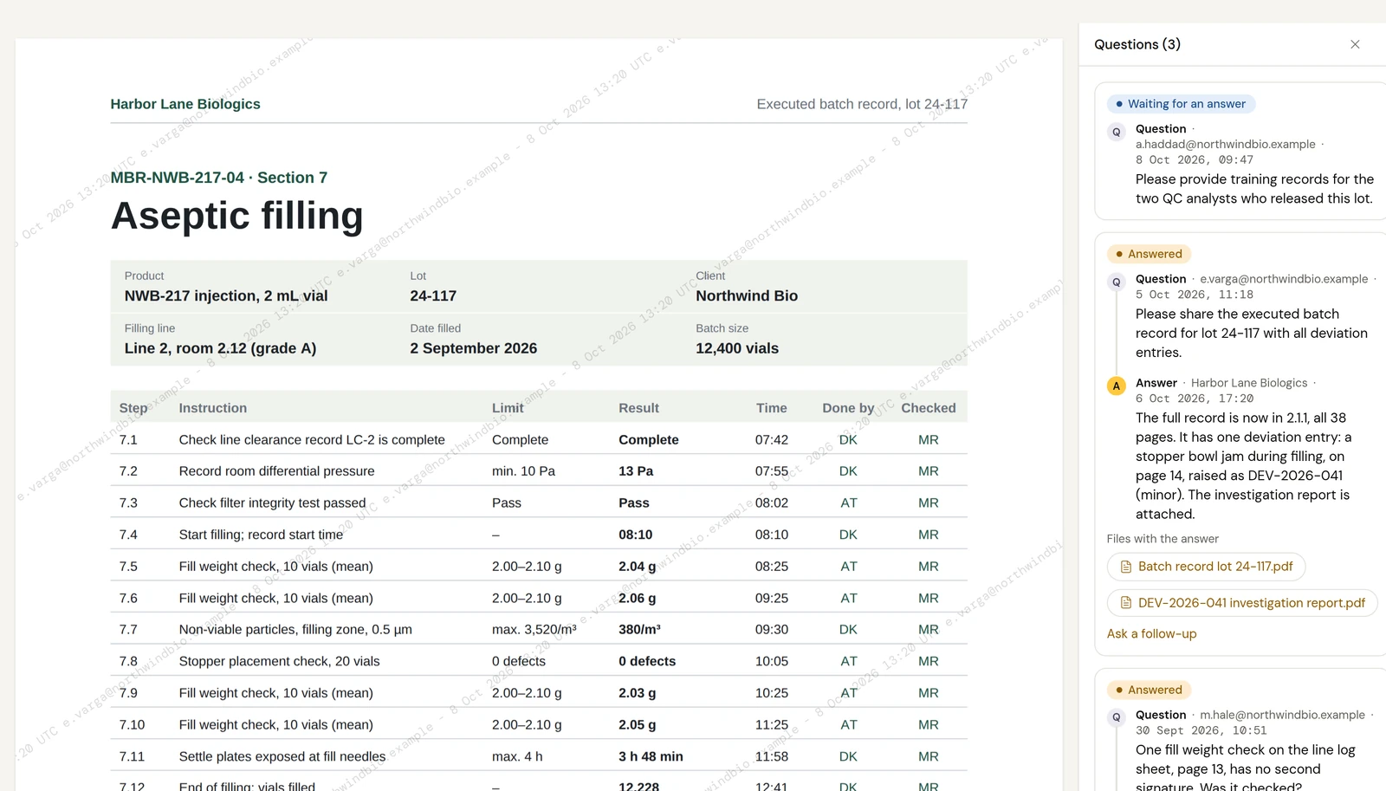This screenshot has width=1386, height=791.
Task: Click the Checked column header
Action: point(928,408)
